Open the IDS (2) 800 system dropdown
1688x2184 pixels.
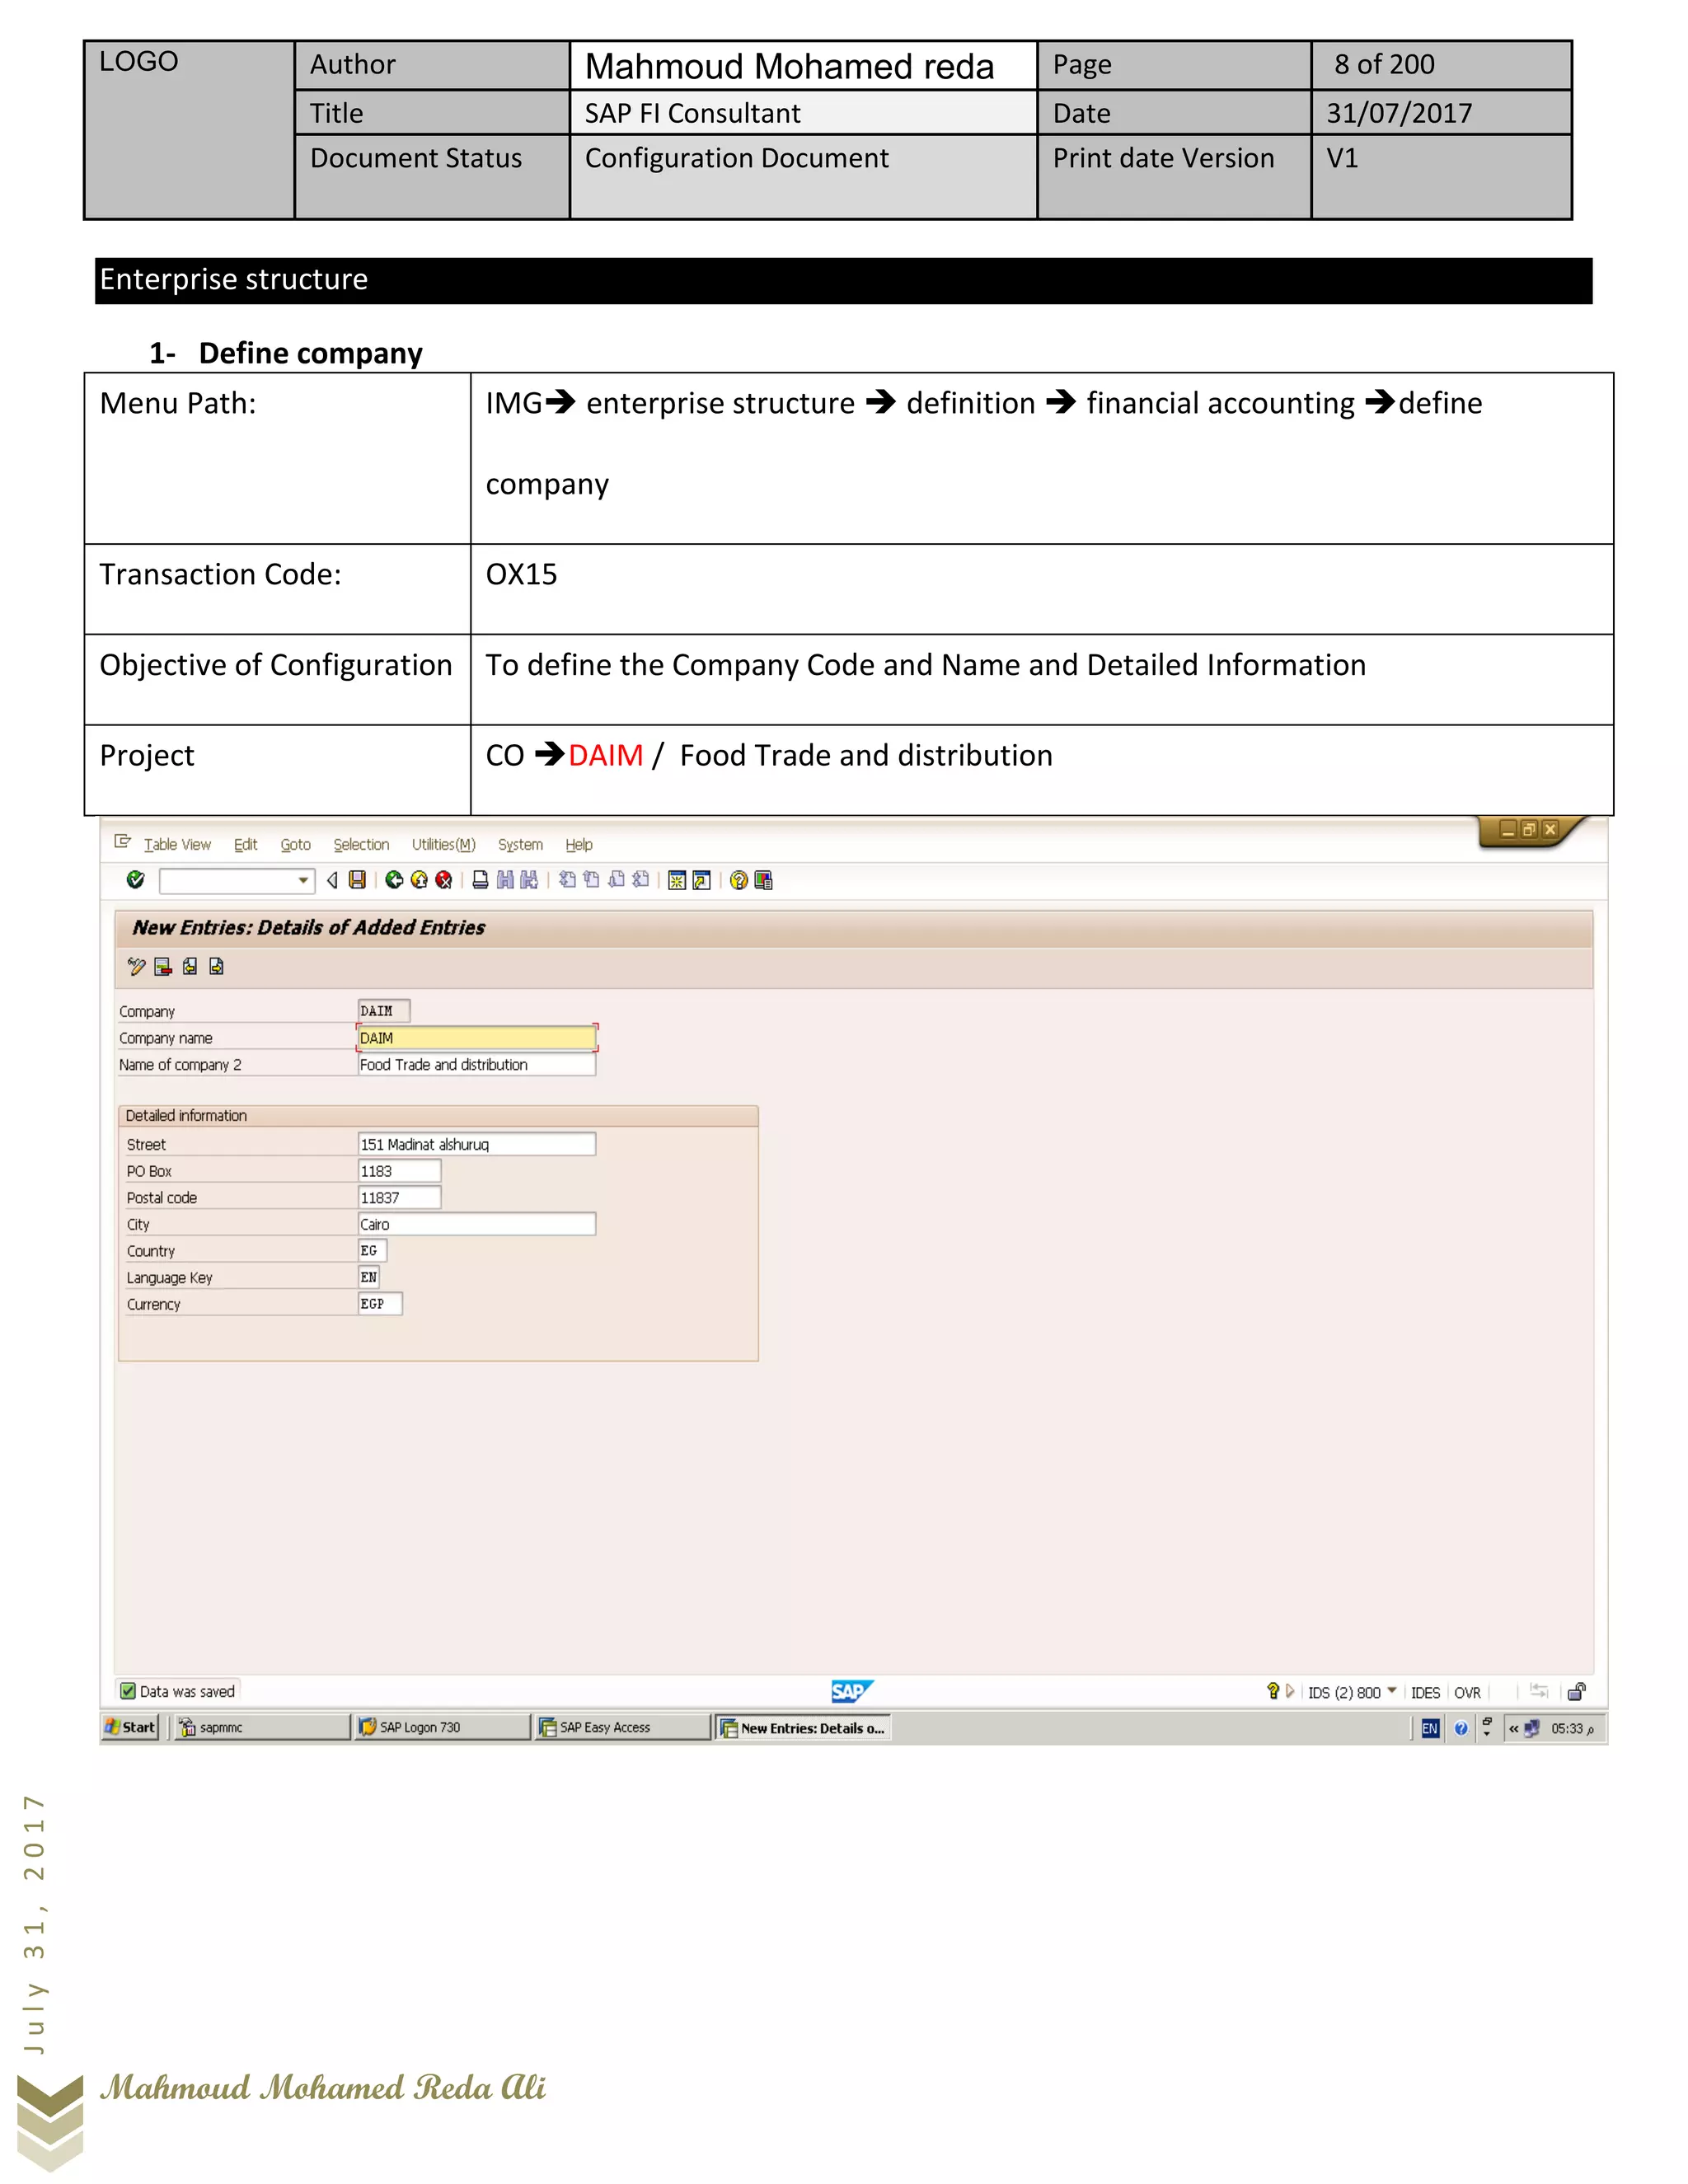coord(1392,1691)
